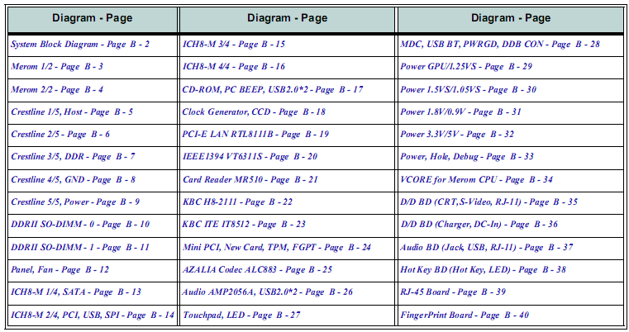Open Clock Generator, CCD - Page B - 18
The height and width of the screenshot is (332, 629).
(254, 111)
